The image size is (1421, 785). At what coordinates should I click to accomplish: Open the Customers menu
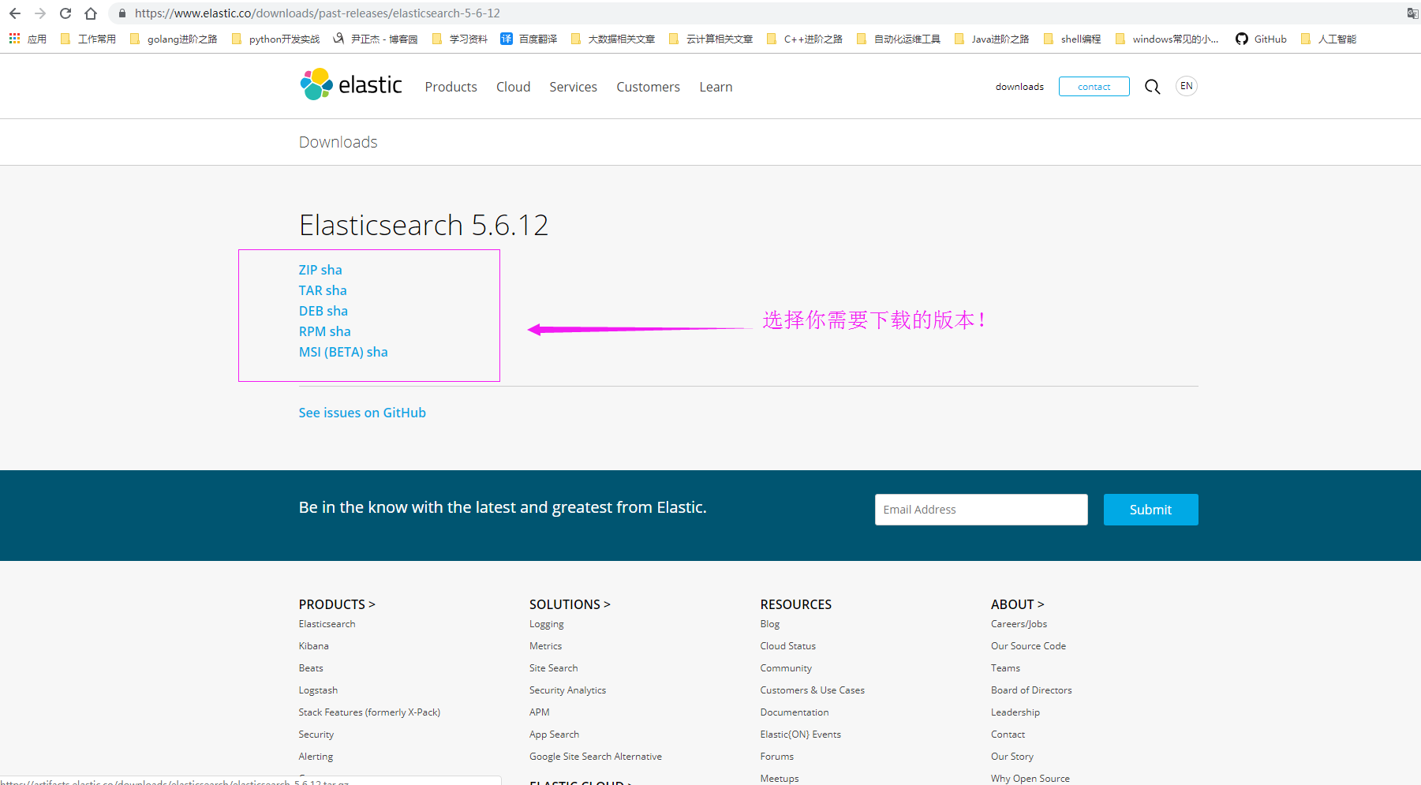pyautogui.click(x=648, y=87)
